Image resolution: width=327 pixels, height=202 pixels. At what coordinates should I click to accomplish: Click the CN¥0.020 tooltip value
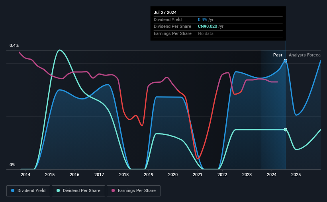point(208,27)
